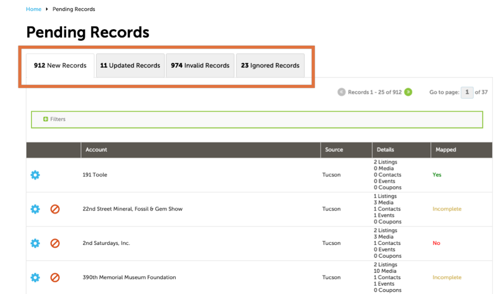This screenshot has width=496, height=294.
Task: Follow the Home breadcrumb link
Action: [34, 9]
